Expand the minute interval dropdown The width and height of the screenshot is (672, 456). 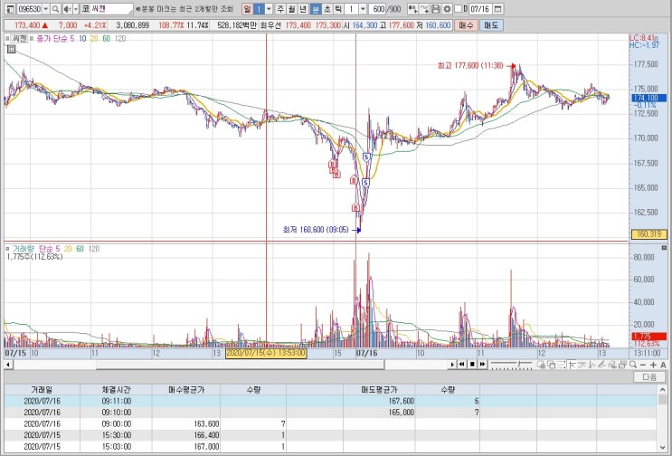coord(363,9)
